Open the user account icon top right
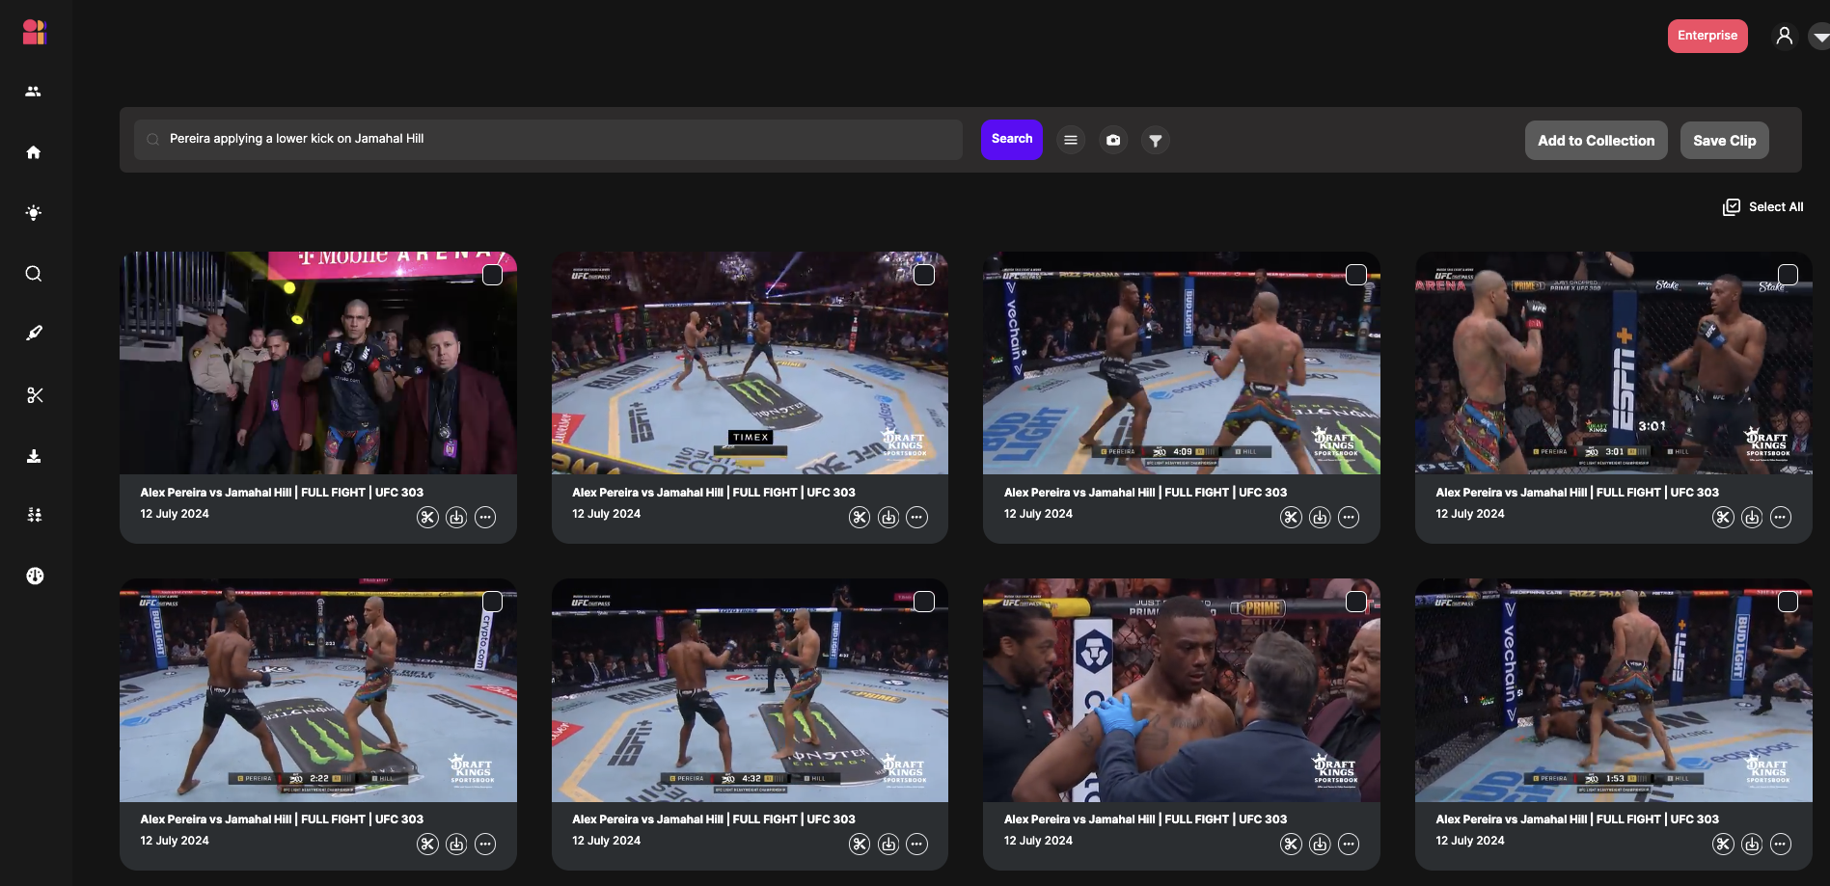Screen dimensions: 1830x886 pos(1784,35)
